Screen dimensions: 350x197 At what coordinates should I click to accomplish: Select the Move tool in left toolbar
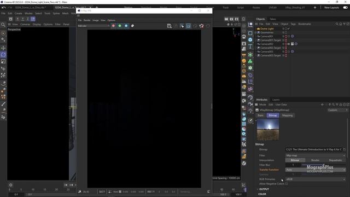3,48
